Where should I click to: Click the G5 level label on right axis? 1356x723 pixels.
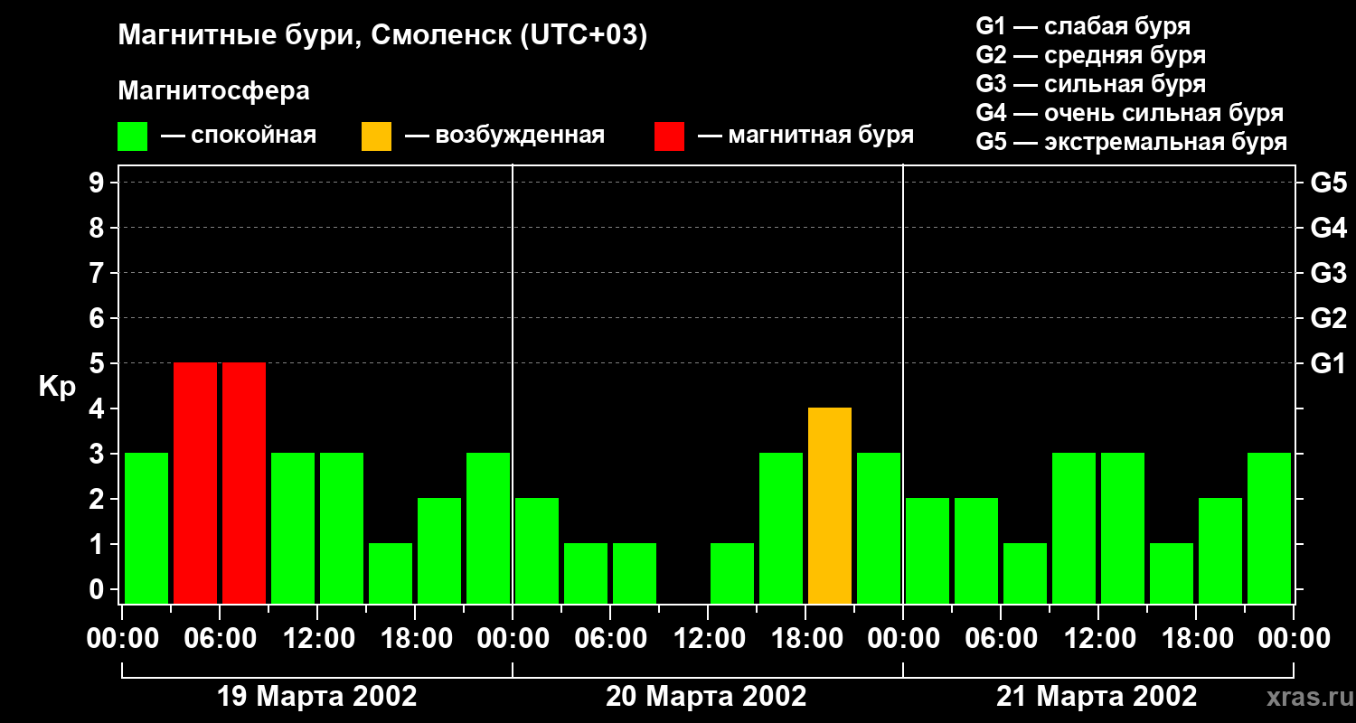pos(1328,183)
